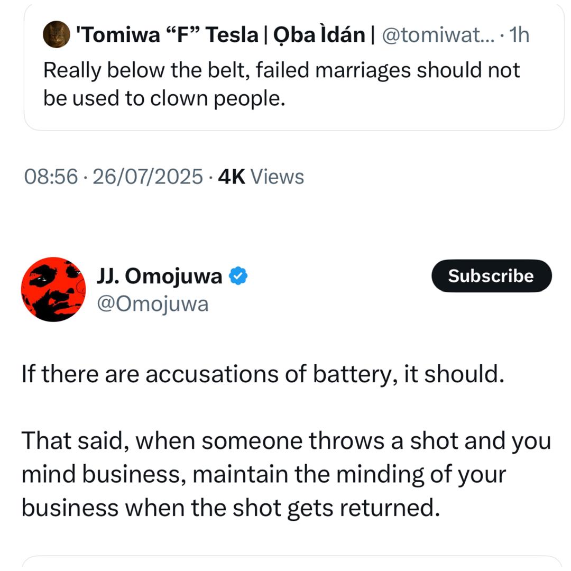Tap the line "mind business, maintain the minding"
571x571 pixels.
pyautogui.click(x=263, y=474)
